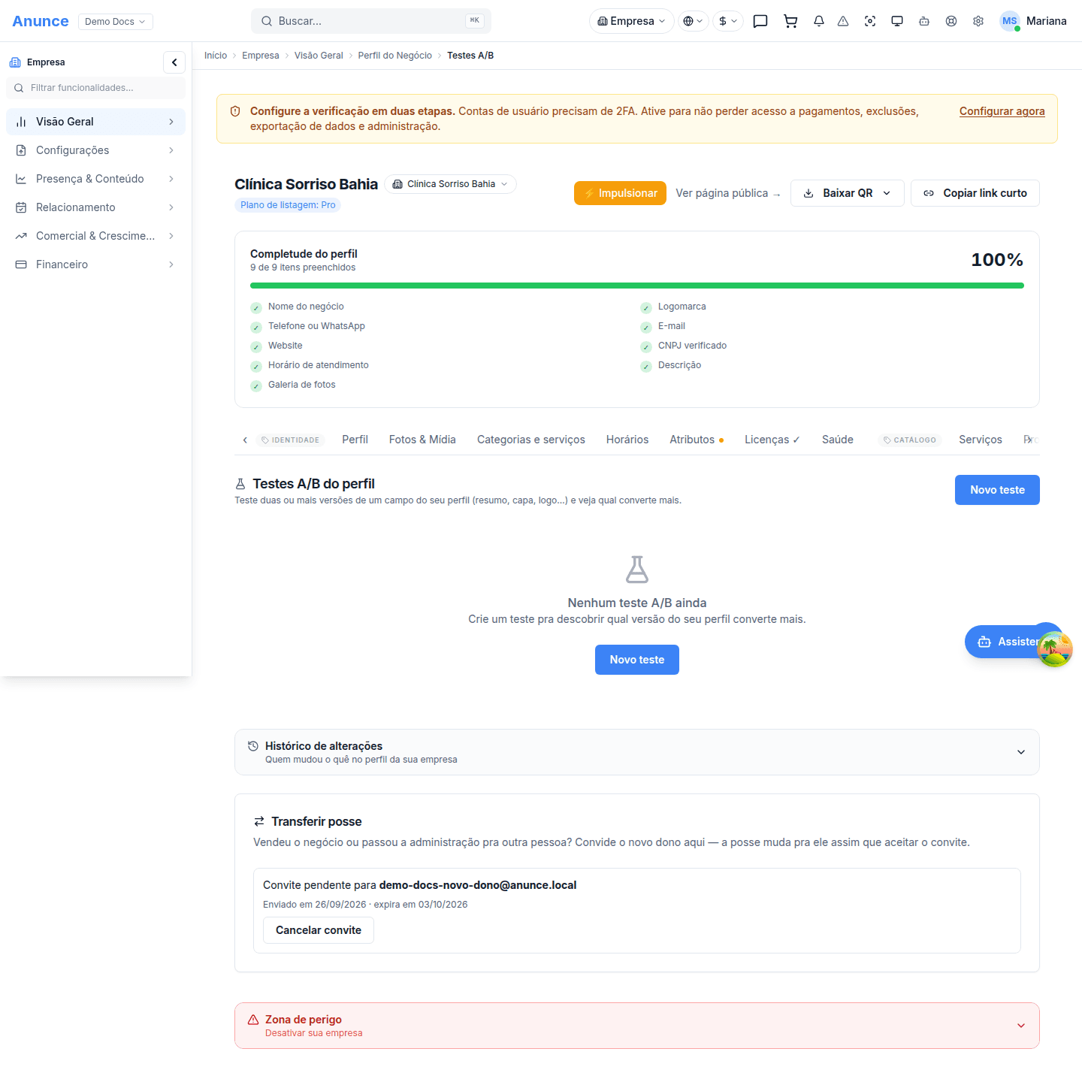Click the Transferir posse arrows icon
Image resolution: width=1082 pixels, height=1091 pixels.
tap(259, 821)
